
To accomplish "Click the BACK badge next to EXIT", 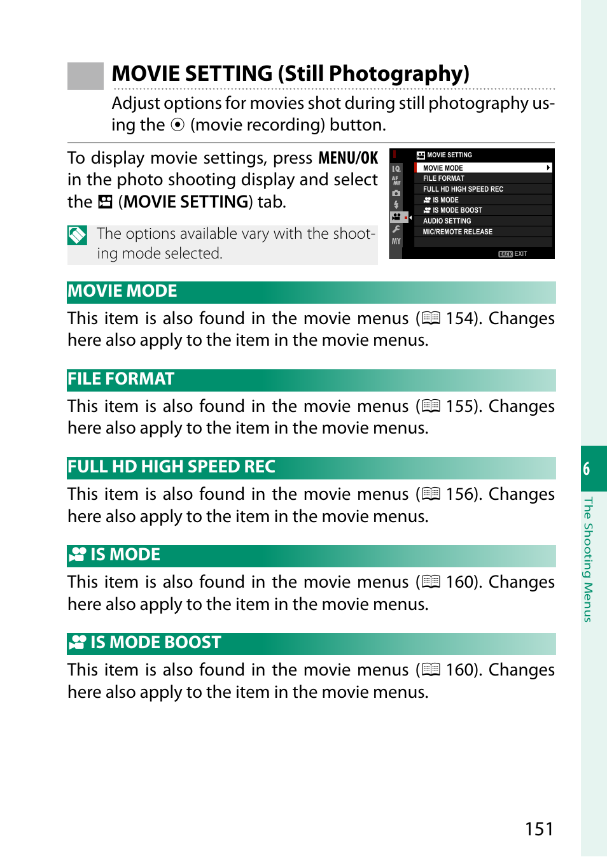I will click(x=505, y=254).
